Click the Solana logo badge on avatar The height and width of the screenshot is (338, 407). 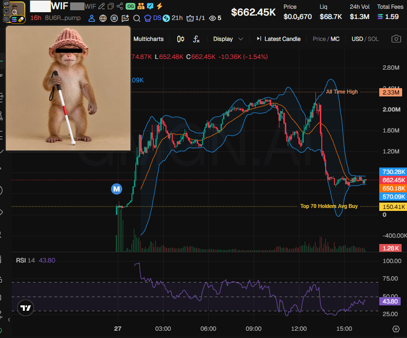coord(14,19)
